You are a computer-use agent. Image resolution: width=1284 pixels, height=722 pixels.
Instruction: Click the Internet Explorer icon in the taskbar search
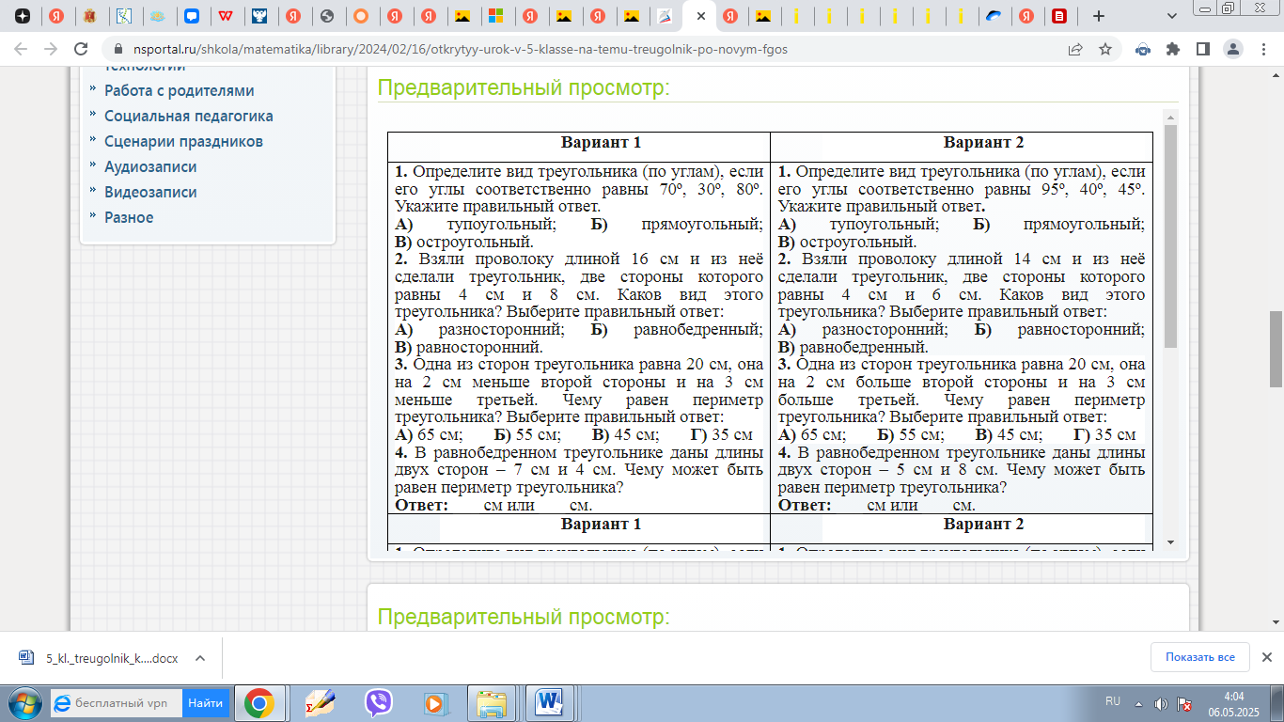coord(62,702)
